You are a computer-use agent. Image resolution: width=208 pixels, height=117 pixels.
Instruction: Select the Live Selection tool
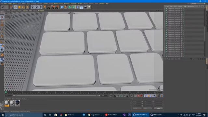pyautogui.click(x=12, y=7)
